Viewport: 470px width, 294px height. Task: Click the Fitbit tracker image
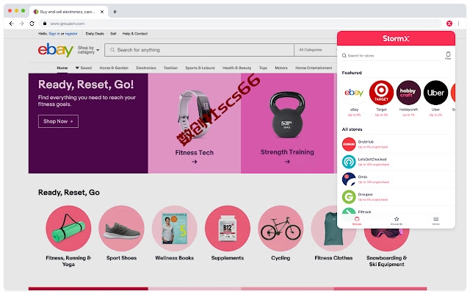(x=194, y=113)
